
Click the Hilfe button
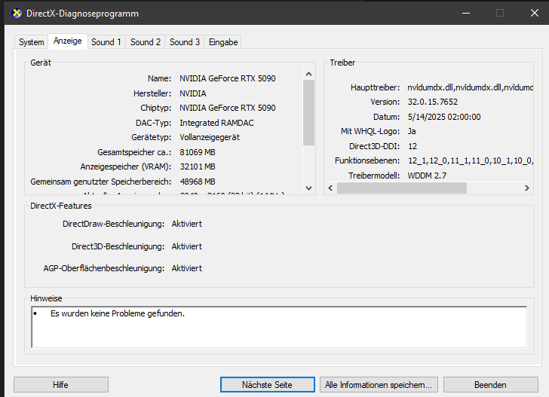point(61,385)
